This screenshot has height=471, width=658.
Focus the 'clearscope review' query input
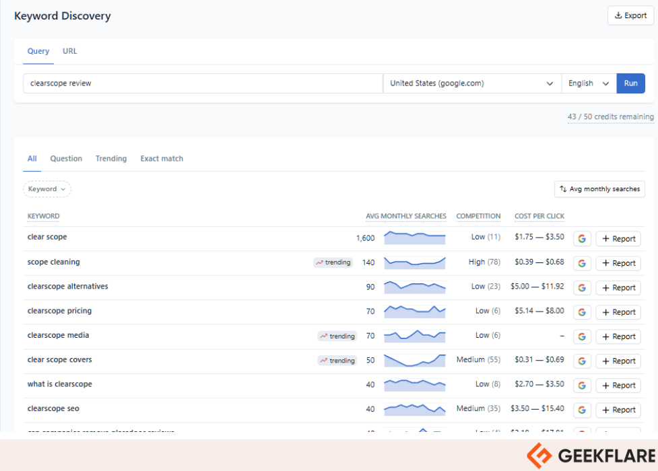pos(203,83)
